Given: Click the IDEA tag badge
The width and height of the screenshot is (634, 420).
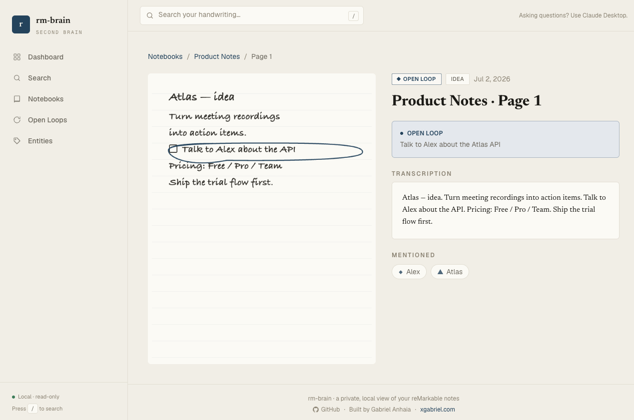Looking at the screenshot, I should click(457, 79).
